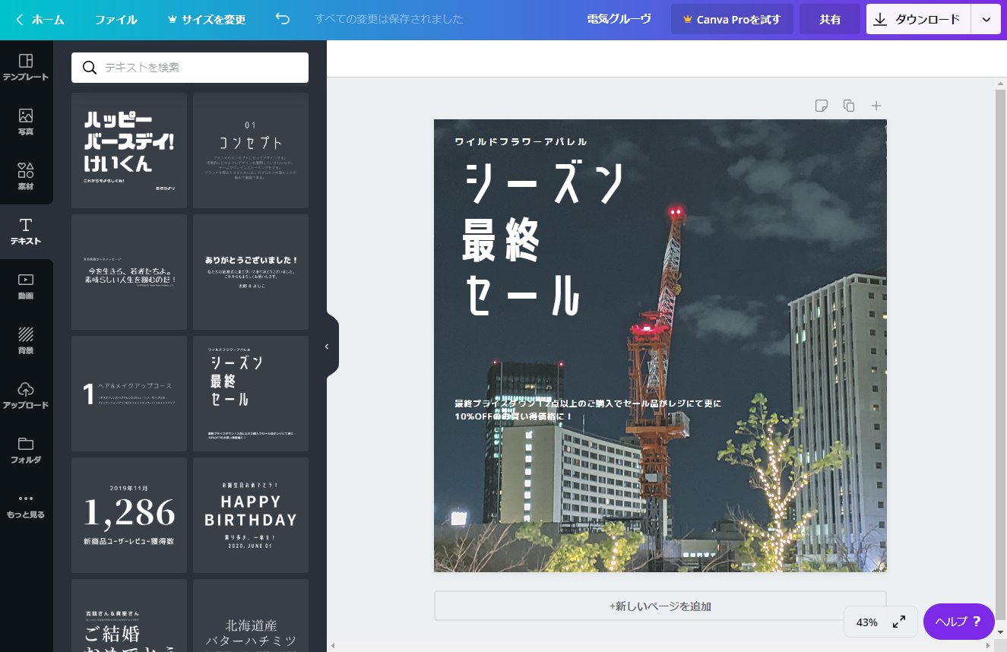Expand the dropdown arrow beside ダウンロード
Screen dimensions: 1007x652
986,19
